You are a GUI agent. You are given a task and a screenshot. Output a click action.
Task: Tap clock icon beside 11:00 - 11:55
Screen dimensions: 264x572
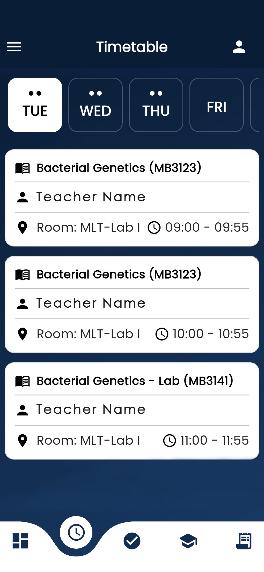[170, 441]
